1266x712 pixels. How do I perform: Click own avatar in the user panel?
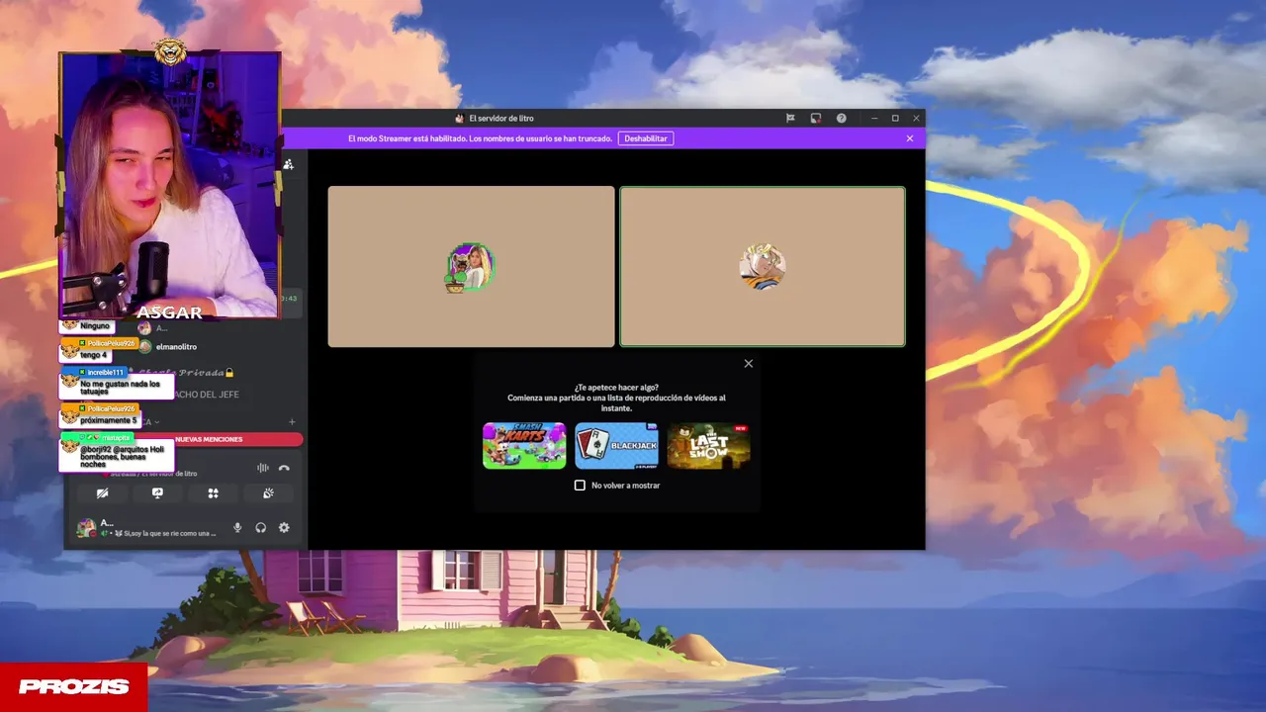point(86,528)
